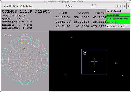This screenshot has width=131, height=92.
Task: Open the window menu at title bar left
Action: point(2,2)
